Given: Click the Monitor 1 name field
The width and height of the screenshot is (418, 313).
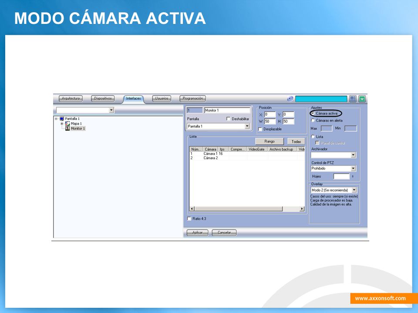Looking at the screenshot, I should tap(227, 110).
